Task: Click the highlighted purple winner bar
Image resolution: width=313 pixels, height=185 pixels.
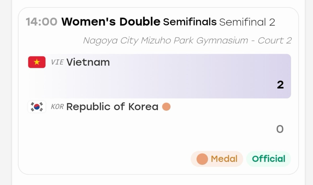Action: point(159,76)
